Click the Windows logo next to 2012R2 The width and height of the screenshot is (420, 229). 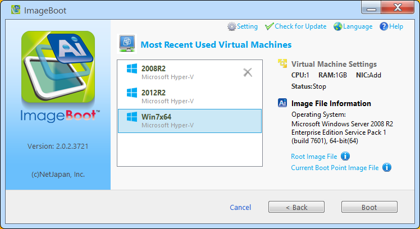click(132, 93)
